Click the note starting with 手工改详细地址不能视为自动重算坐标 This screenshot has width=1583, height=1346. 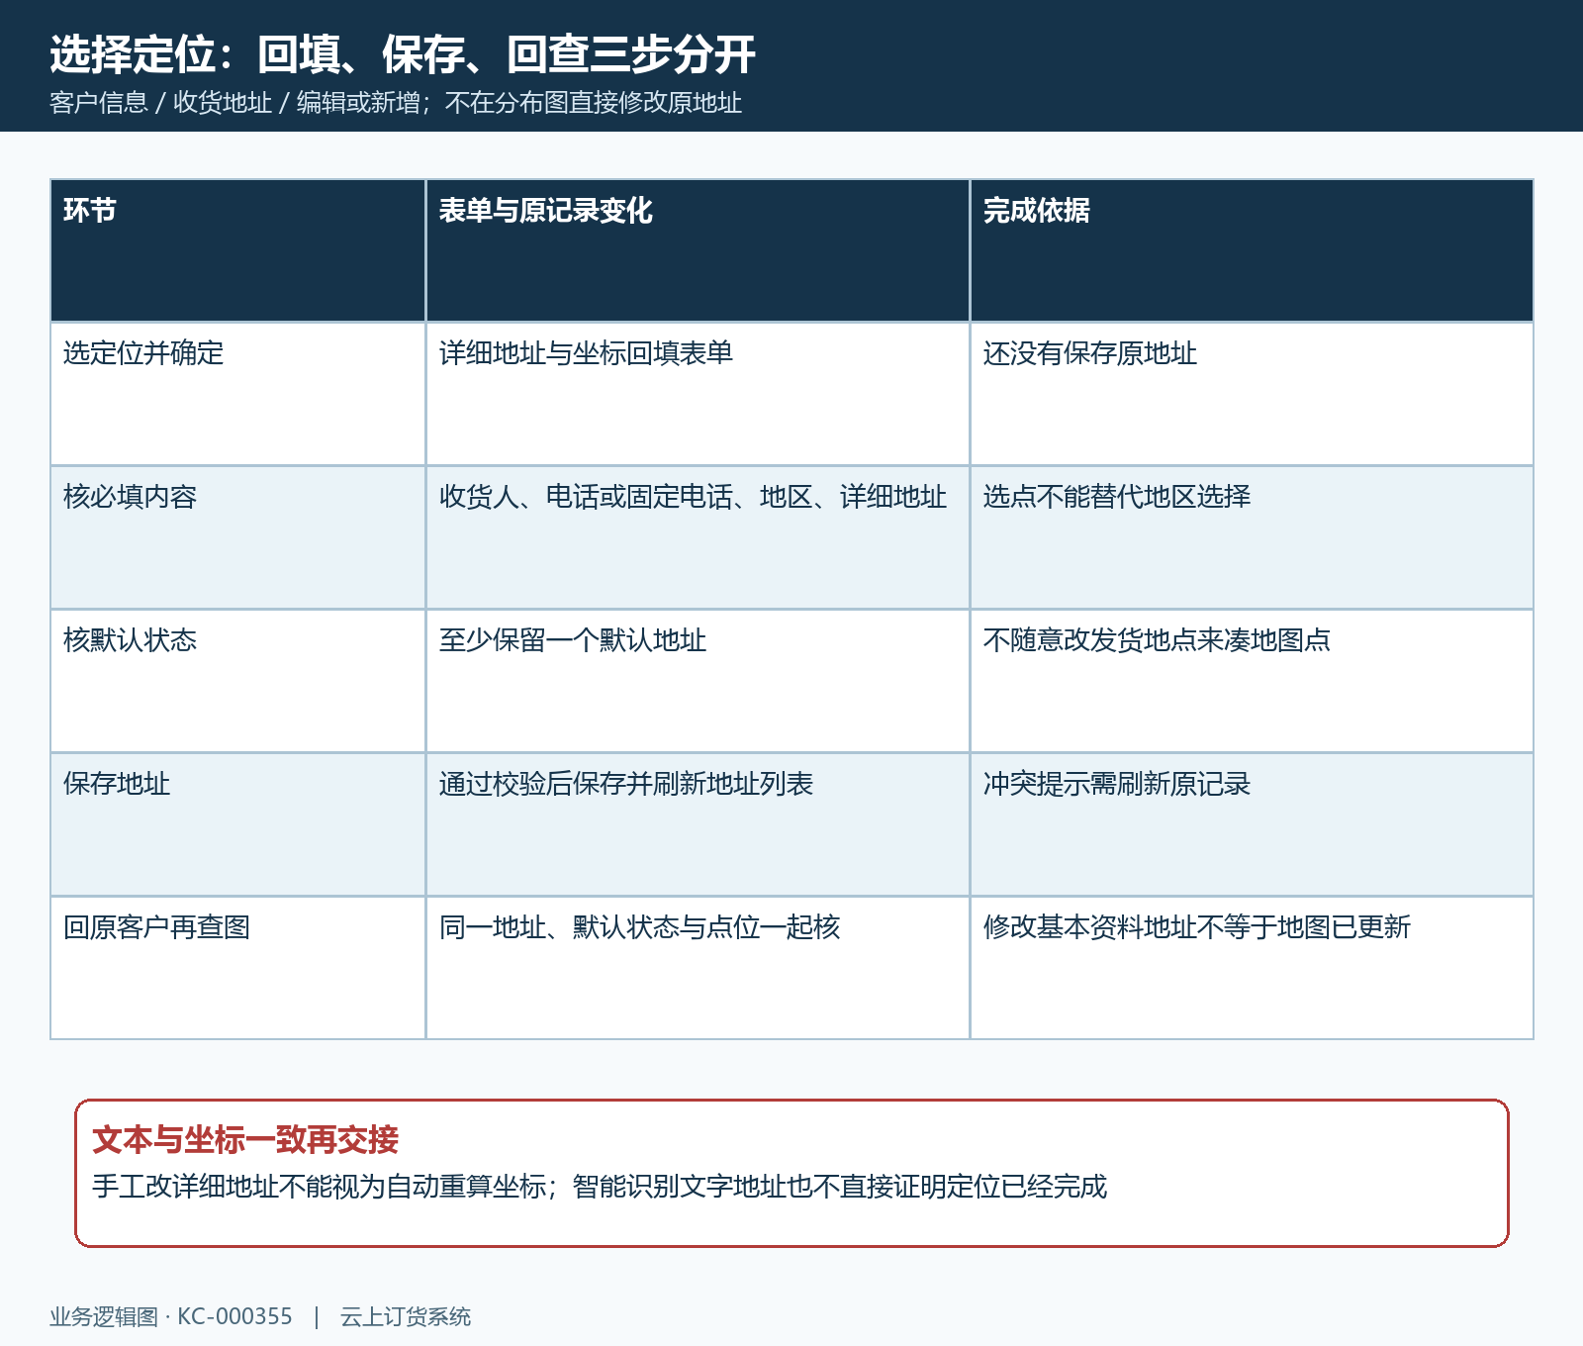pos(600,1187)
